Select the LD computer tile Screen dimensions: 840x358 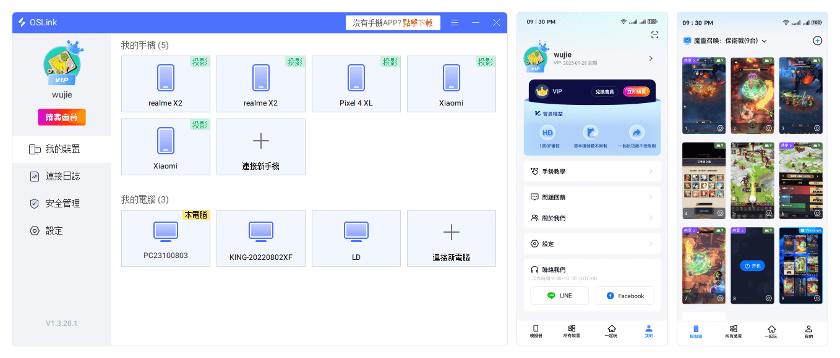[x=356, y=238]
